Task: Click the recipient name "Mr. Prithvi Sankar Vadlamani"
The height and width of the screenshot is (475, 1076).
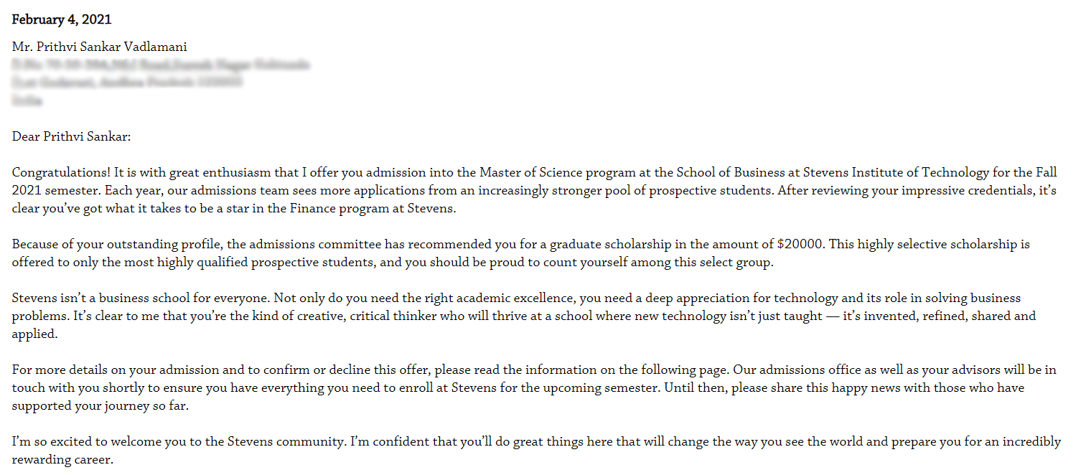Action: tap(99, 47)
